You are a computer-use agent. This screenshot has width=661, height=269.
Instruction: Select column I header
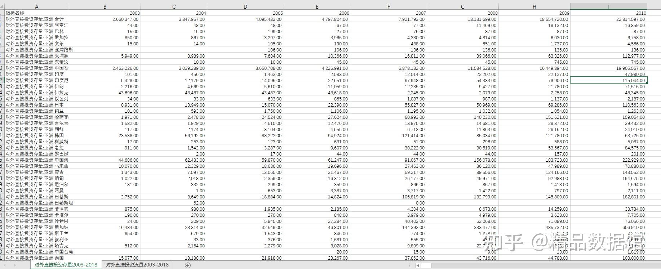coord(609,6)
